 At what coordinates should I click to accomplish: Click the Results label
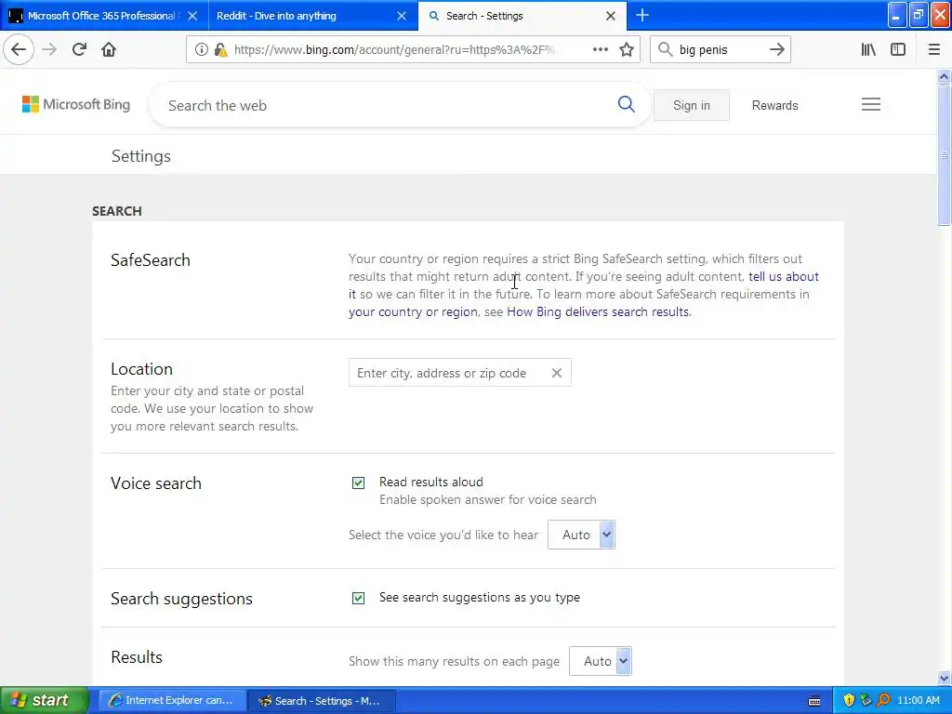(137, 657)
